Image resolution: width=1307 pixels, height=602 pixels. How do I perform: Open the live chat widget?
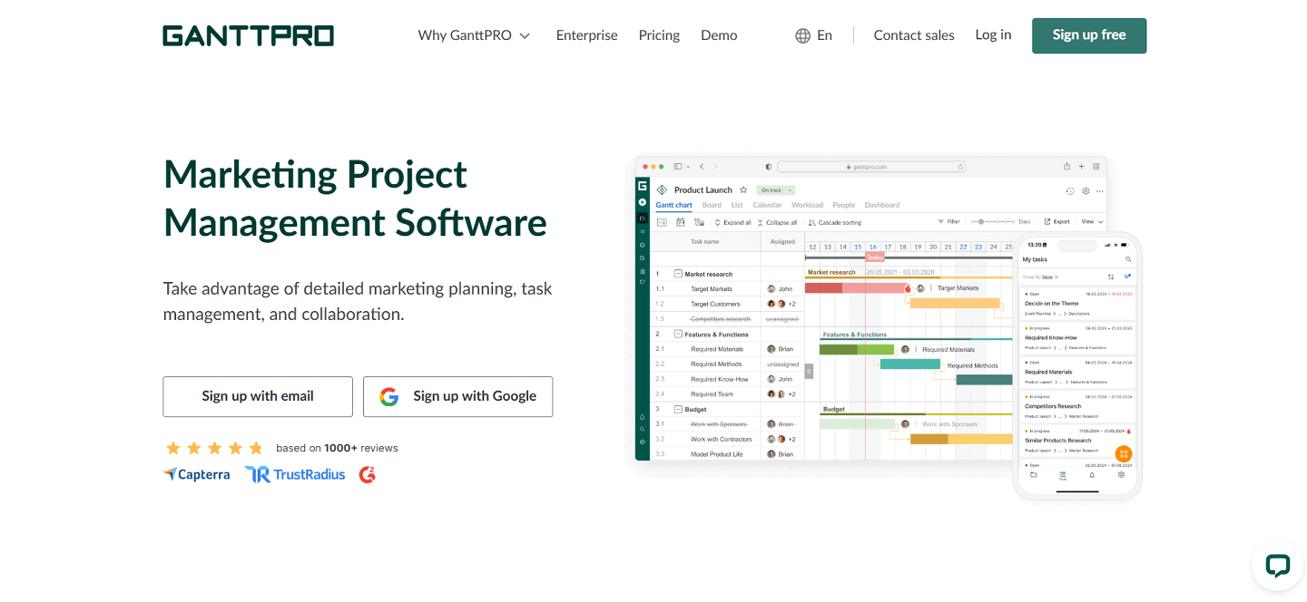(x=1278, y=565)
